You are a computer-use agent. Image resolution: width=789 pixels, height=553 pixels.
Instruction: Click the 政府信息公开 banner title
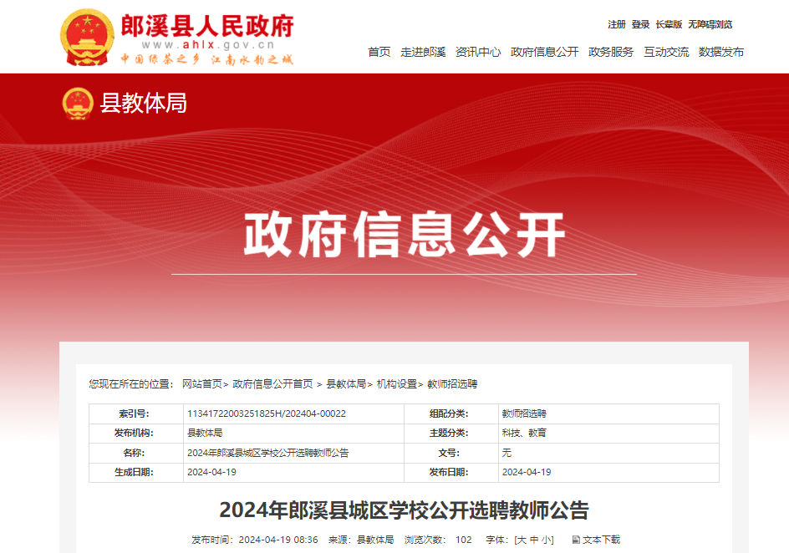404,234
